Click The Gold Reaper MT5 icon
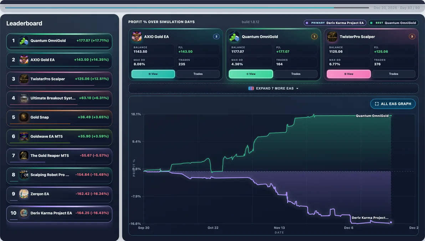This screenshot has height=241, width=425. coord(24,155)
